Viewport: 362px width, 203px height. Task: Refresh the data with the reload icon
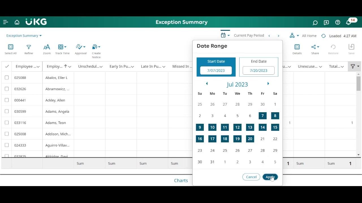point(323,36)
